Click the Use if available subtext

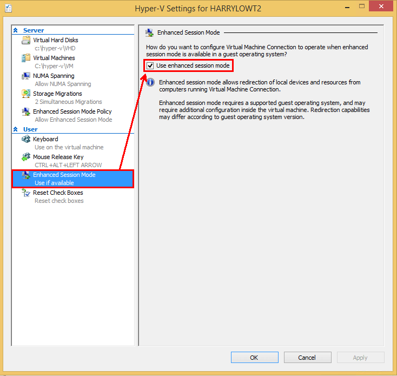pos(54,183)
